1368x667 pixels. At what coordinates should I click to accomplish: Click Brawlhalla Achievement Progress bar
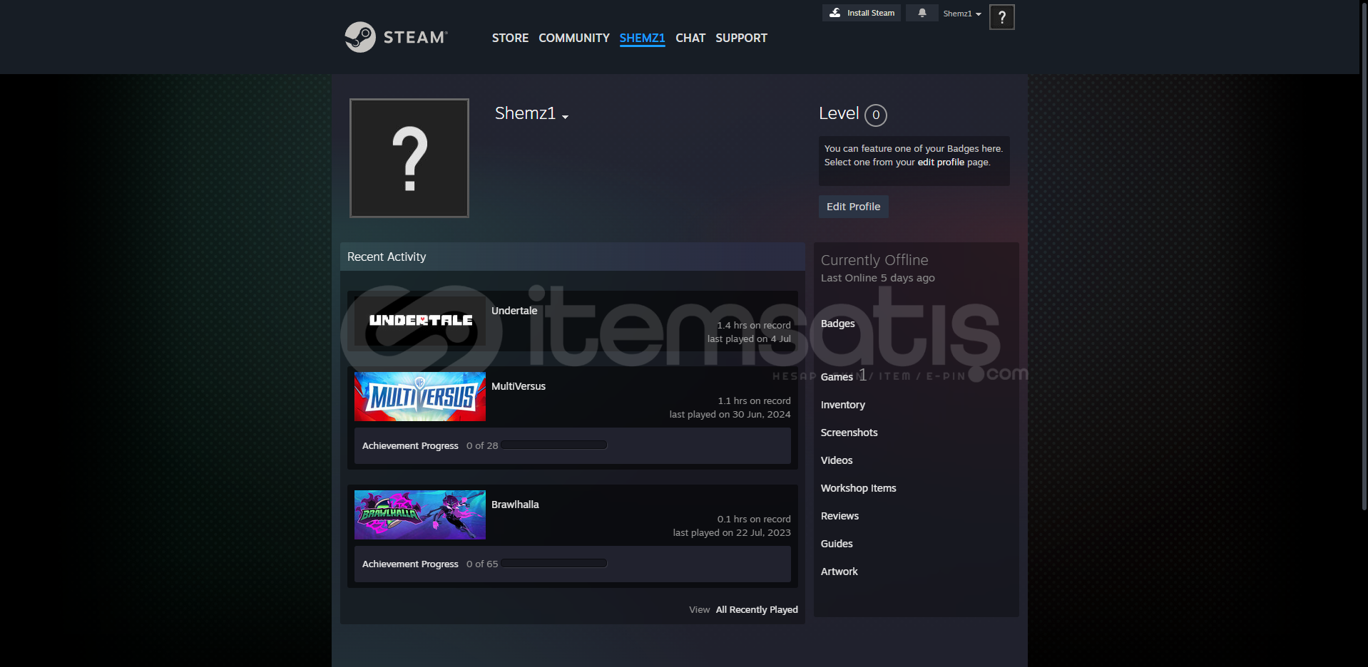(x=553, y=563)
